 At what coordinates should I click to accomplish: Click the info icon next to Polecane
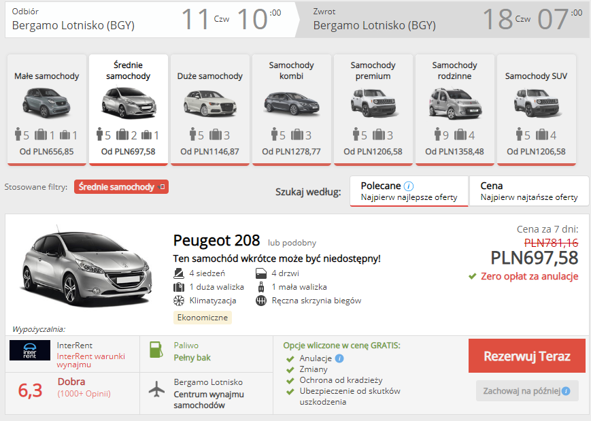click(409, 186)
